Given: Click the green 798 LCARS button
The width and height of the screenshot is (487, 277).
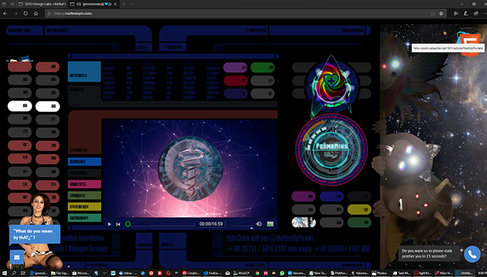Looking at the screenshot, I should coord(262,67).
